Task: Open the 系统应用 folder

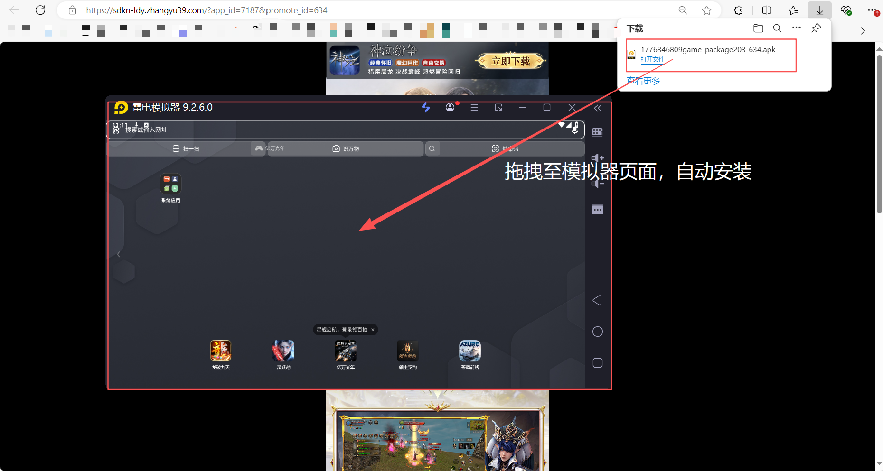Action: point(170,188)
